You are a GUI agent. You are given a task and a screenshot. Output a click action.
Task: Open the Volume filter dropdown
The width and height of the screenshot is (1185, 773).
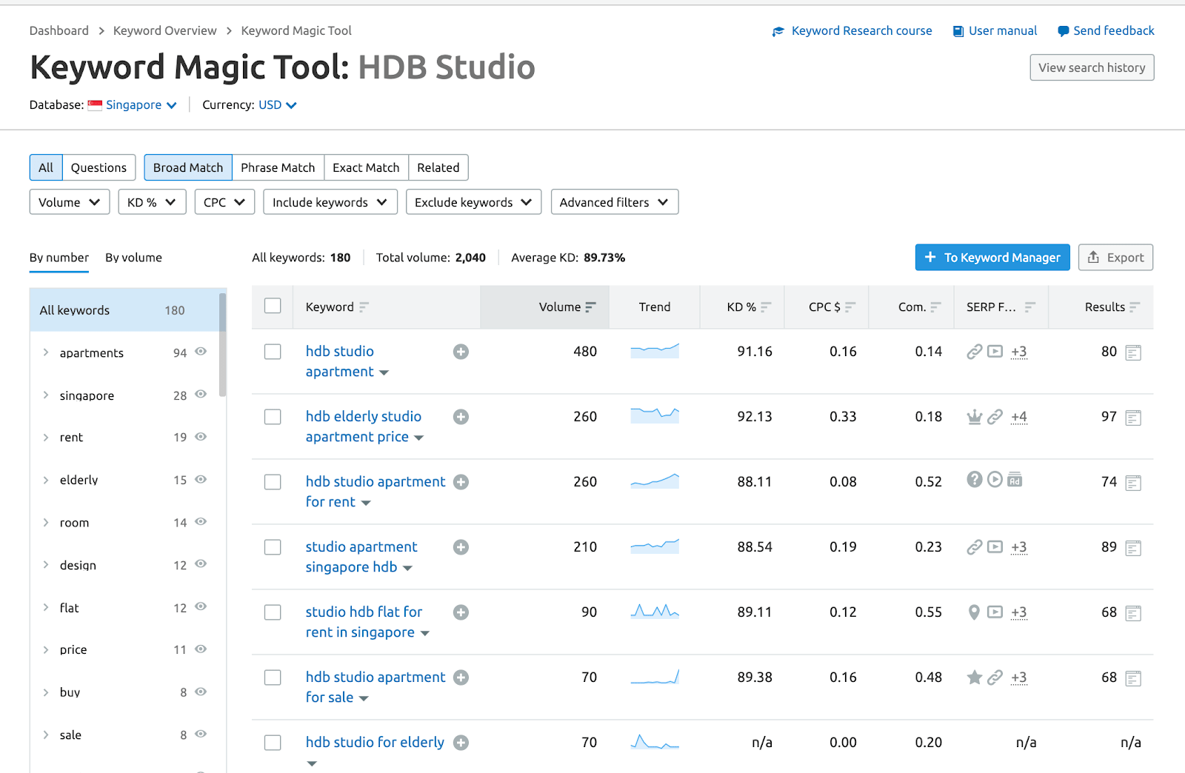[70, 202]
